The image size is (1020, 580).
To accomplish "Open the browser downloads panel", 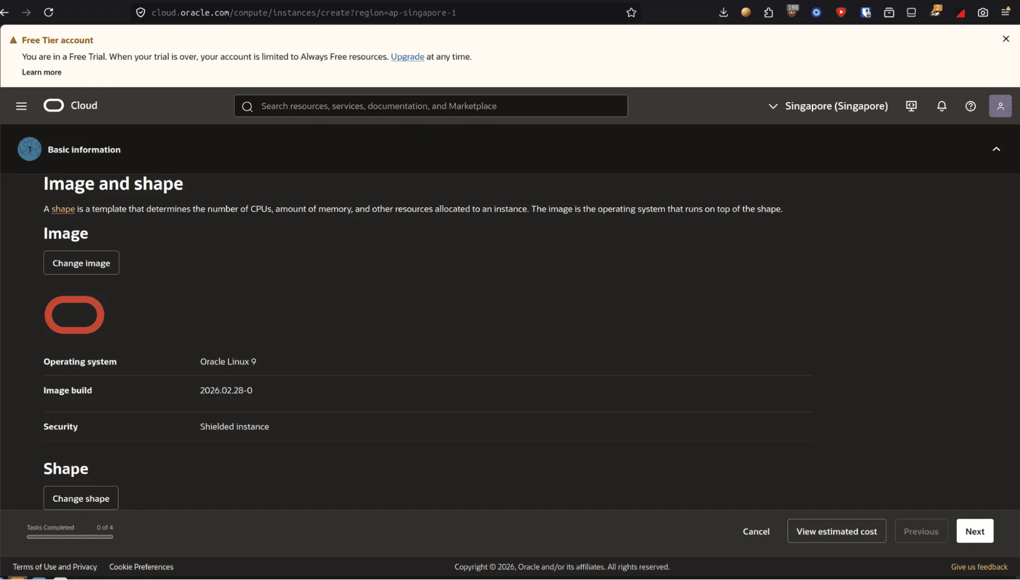I will tap(724, 12).
